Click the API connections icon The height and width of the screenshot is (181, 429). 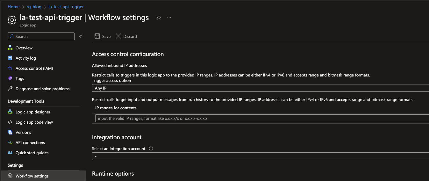(10, 142)
